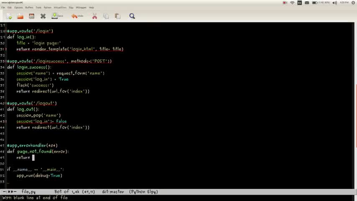Viewport: 357px width, 201px height.
Task: Click the 1.4k buffer size in the mode line
Action: click(x=76, y=192)
